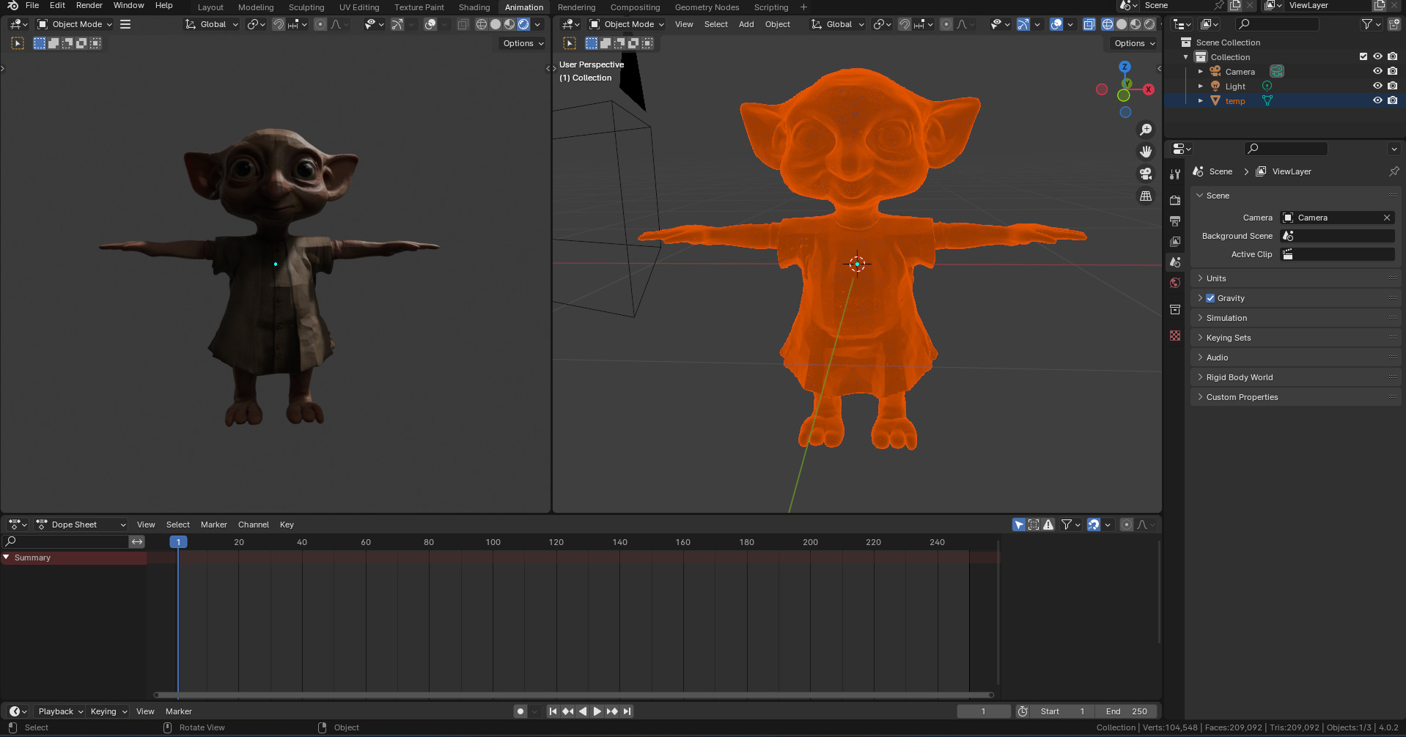Switch to the Shading workspace tab

click(474, 7)
